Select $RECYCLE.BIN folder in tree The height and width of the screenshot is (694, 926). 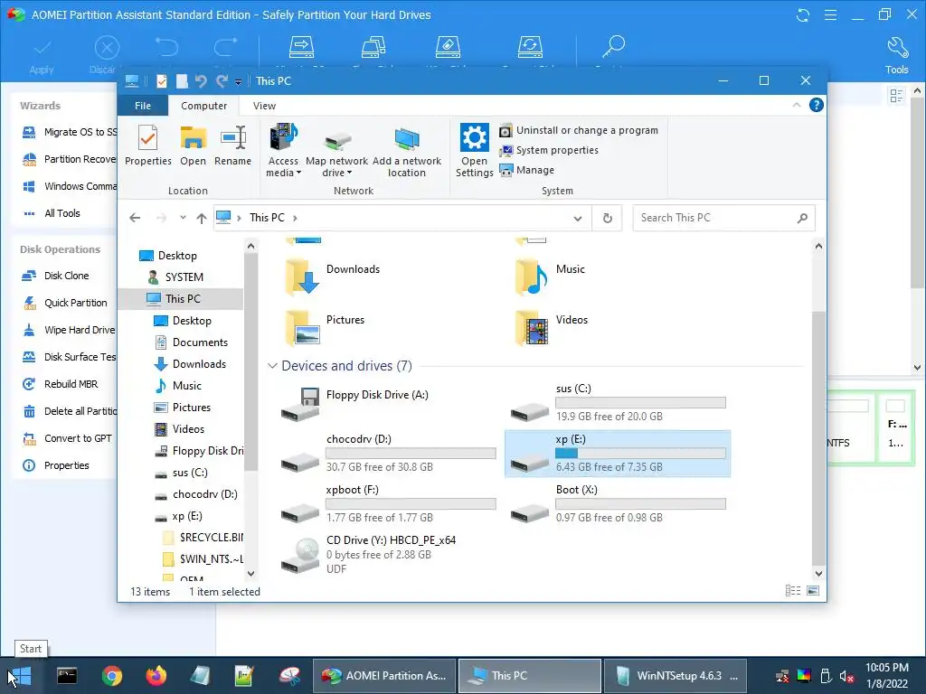coord(202,538)
